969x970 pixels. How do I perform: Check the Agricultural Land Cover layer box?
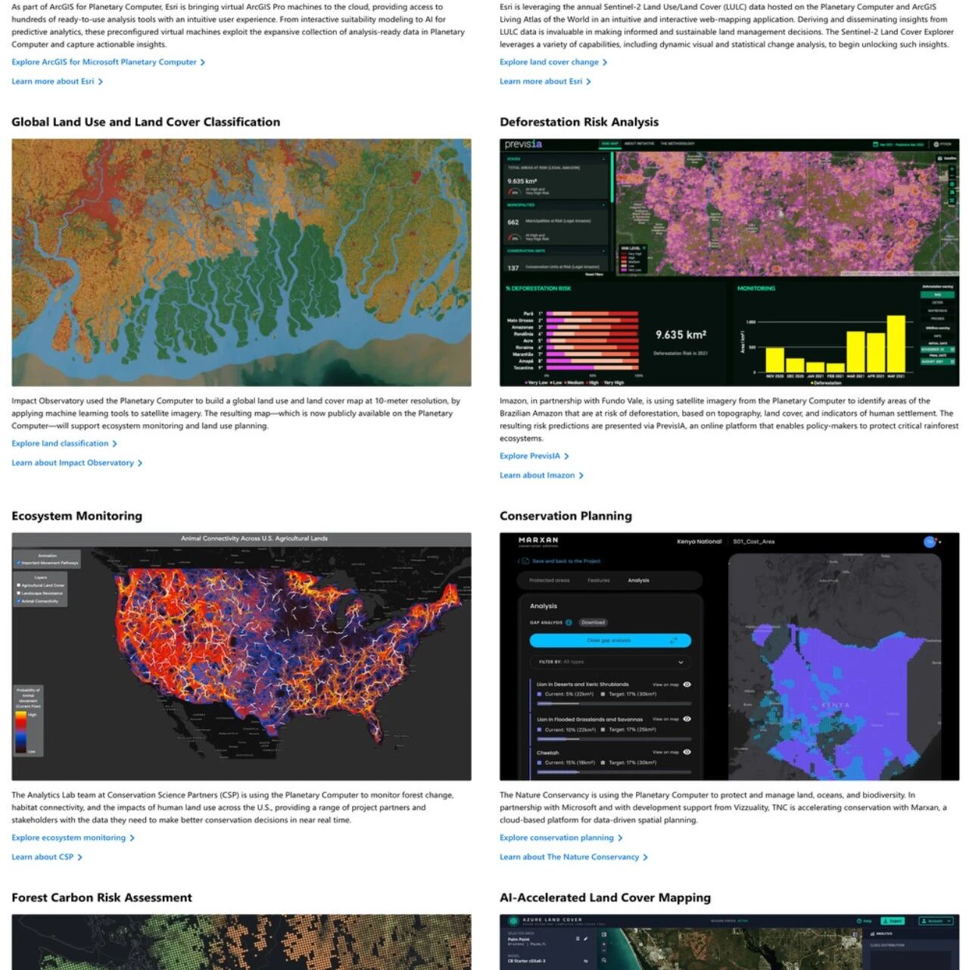point(18,585)
